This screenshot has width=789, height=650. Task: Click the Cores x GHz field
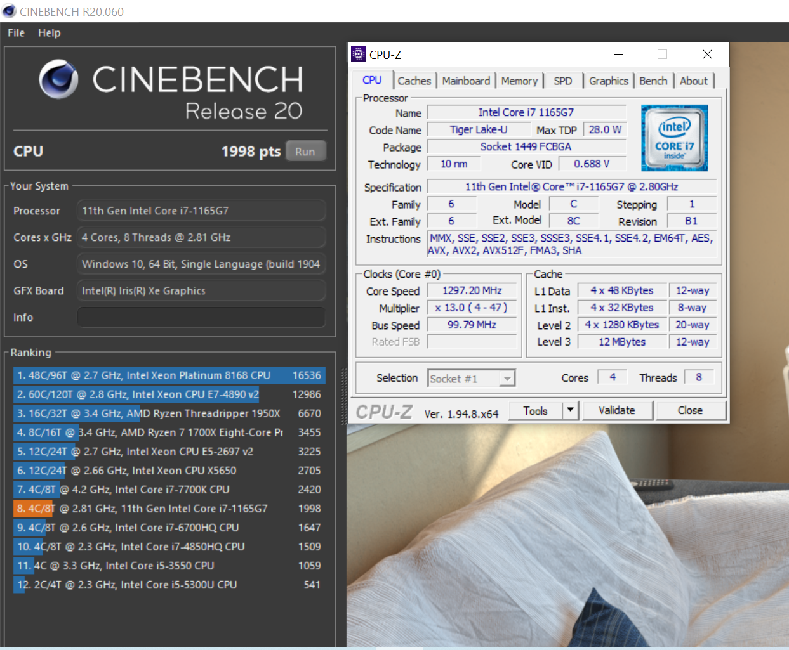pos(201,237)
